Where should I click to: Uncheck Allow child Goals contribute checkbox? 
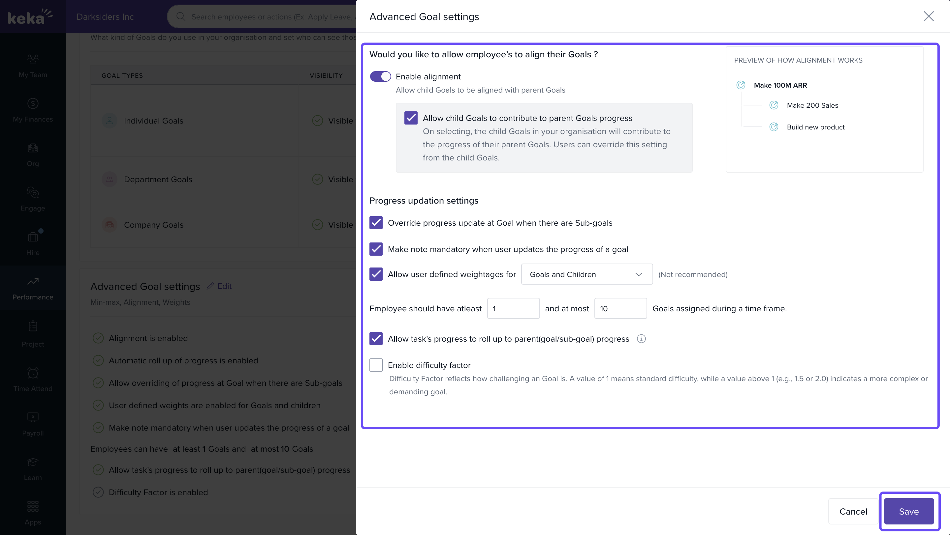tap(410, 118)
